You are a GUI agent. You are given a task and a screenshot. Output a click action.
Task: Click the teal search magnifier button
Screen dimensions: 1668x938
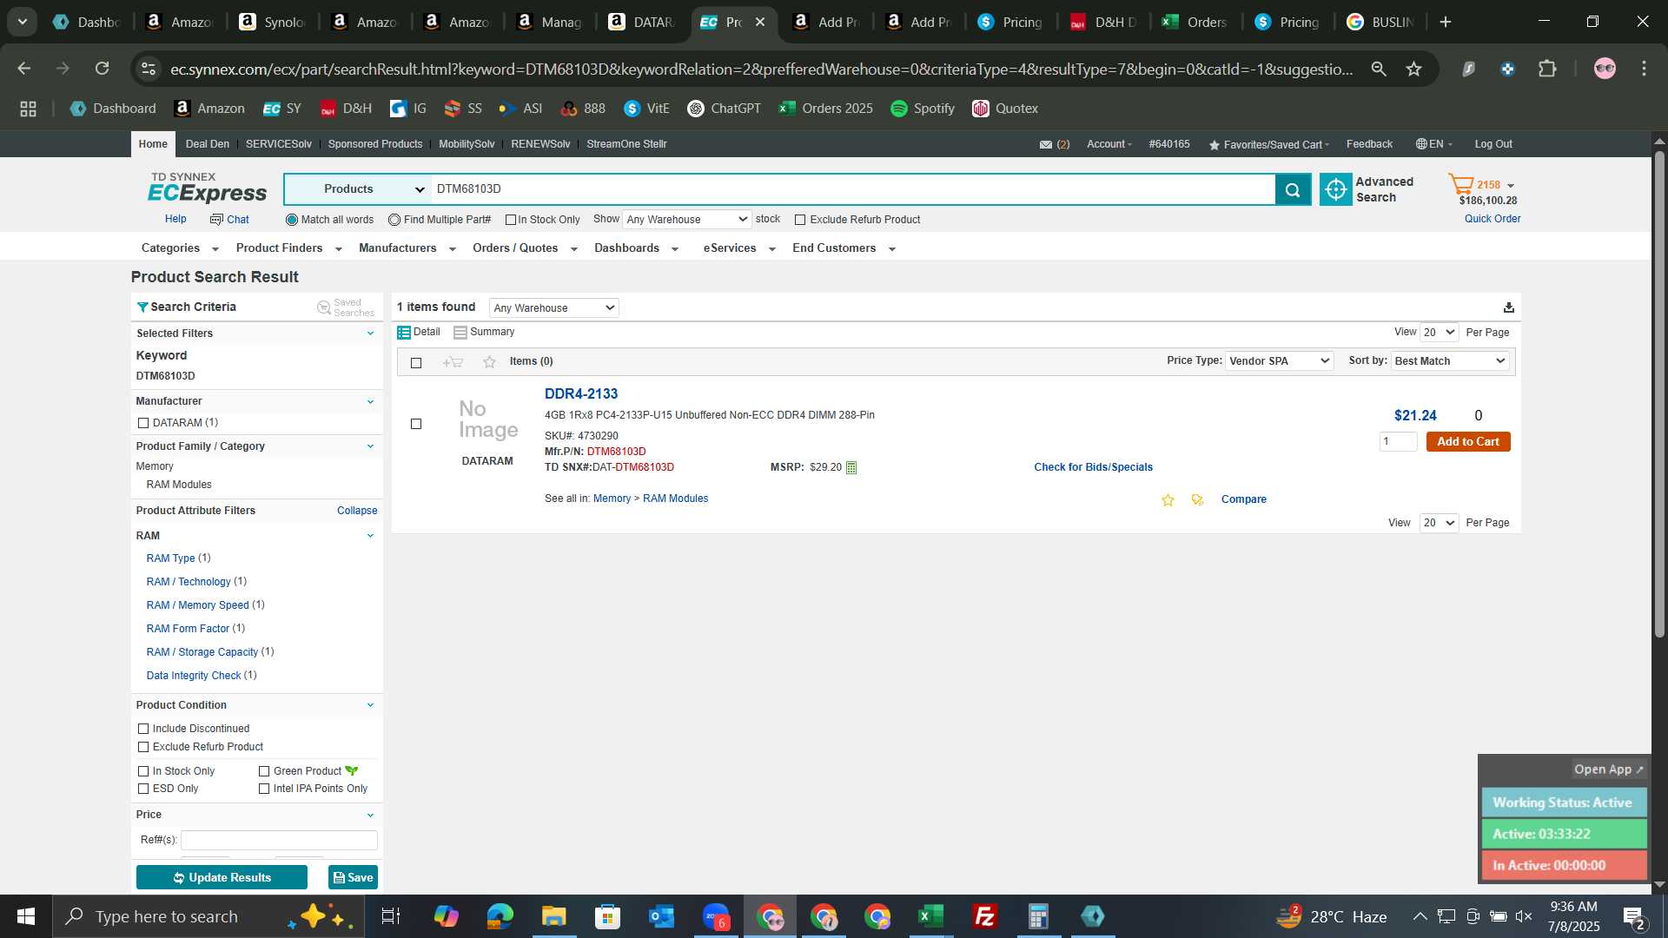click(x=1293, y=189)
